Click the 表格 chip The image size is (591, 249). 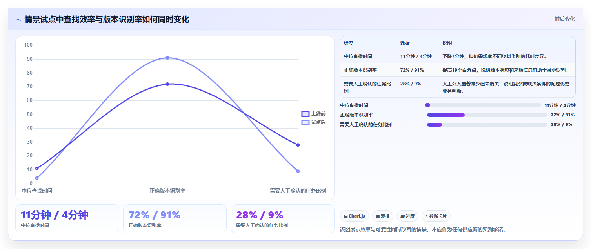(383, 216)
